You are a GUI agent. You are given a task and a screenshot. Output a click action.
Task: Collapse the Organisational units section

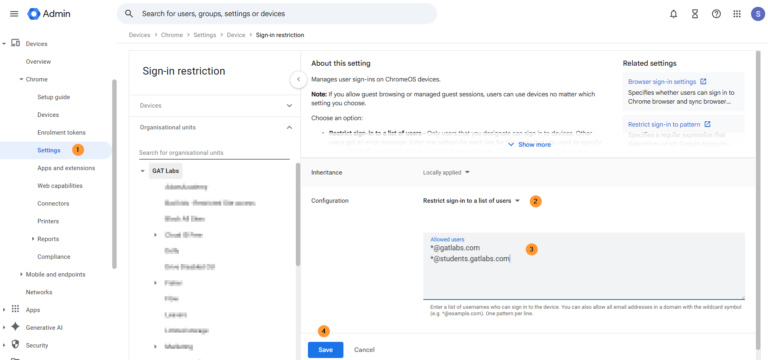pos(289,127)
